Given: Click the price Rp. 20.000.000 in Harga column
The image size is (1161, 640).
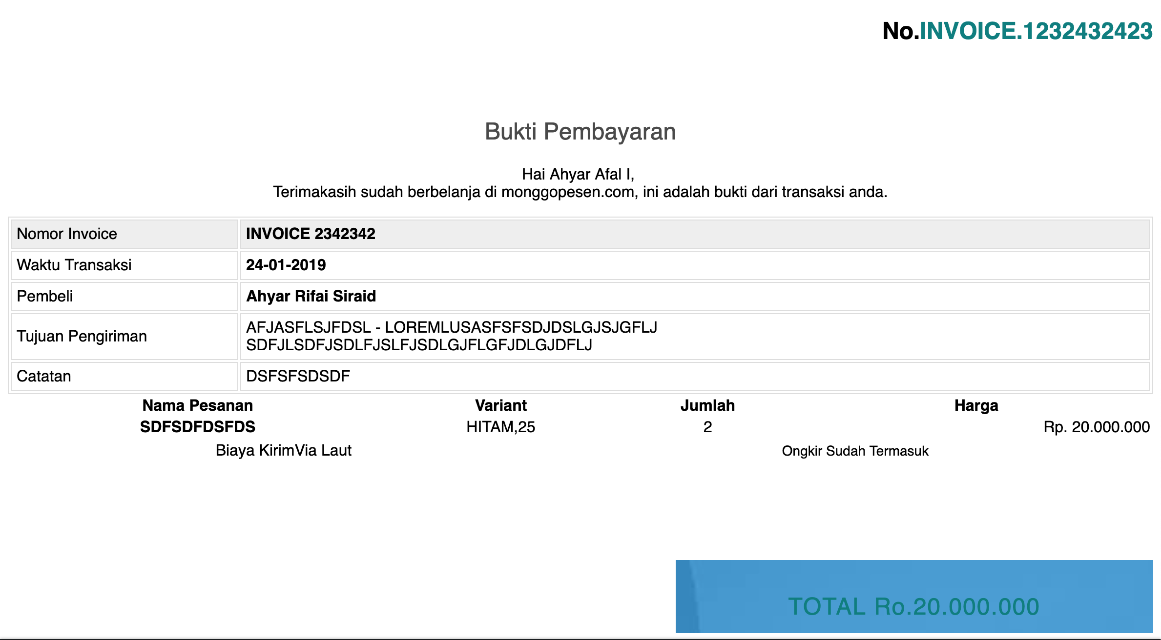Looking at the screenshot, I should tap(1097, 427).
